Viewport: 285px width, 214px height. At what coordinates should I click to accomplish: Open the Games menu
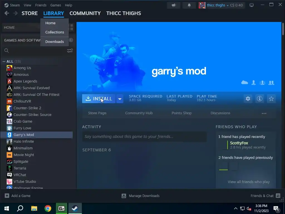(x=56, y=5)
